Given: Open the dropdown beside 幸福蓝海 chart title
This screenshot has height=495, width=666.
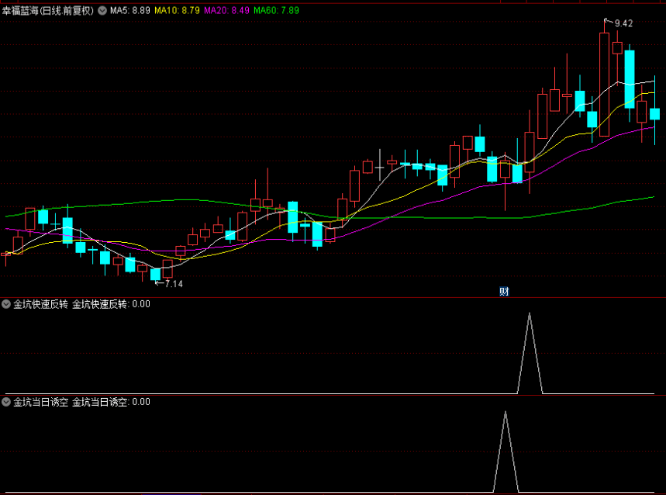Looking at the screenshot, I should [102, 11].
